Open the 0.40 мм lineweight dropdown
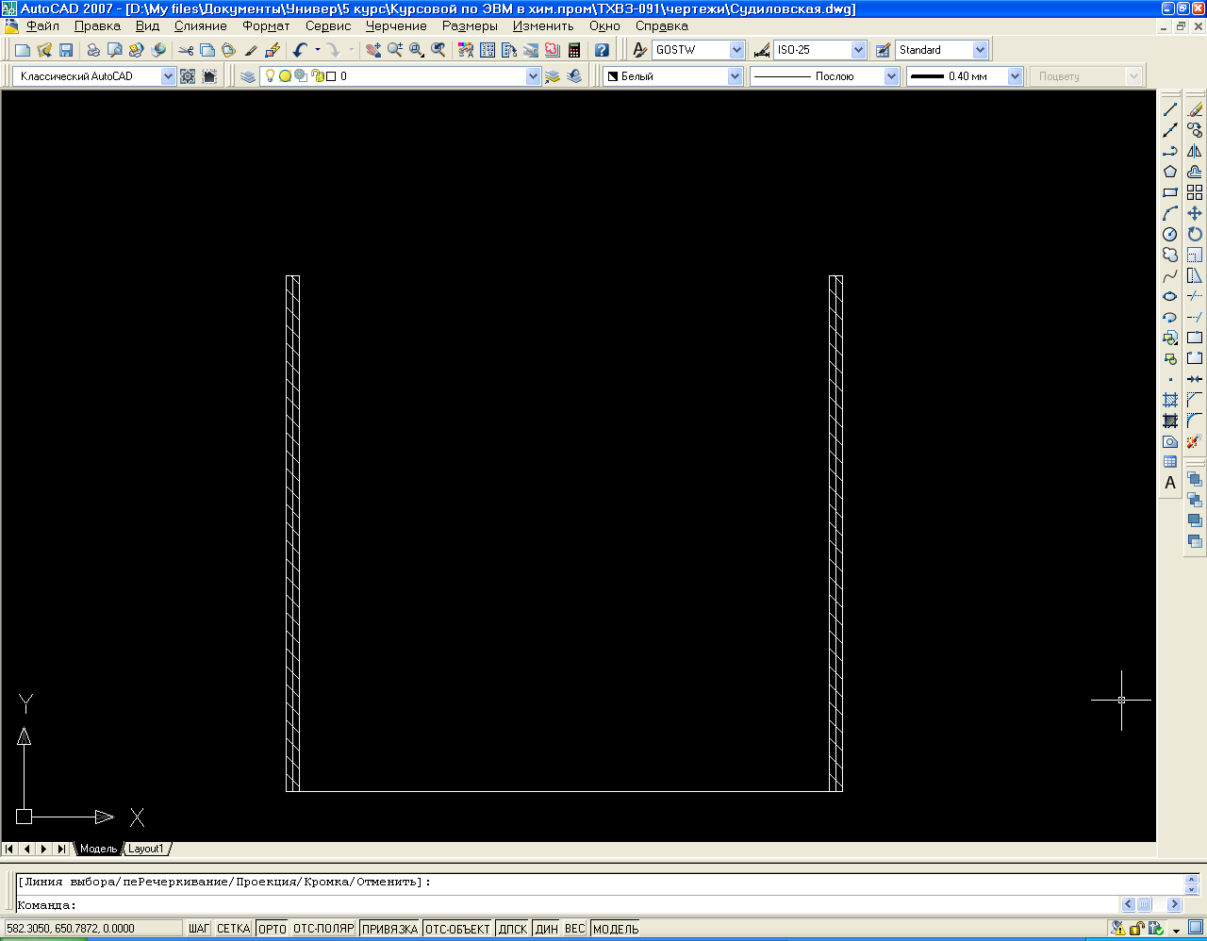Image resolution: width=1207 pixels, height=941 pixels. coord(1015,76)
